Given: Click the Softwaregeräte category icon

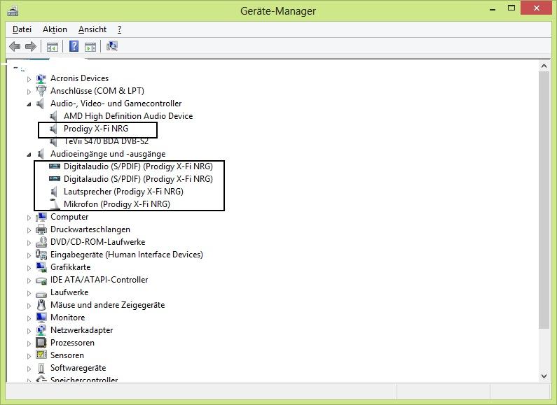Looking at the screenshot, I should [41, 368].
